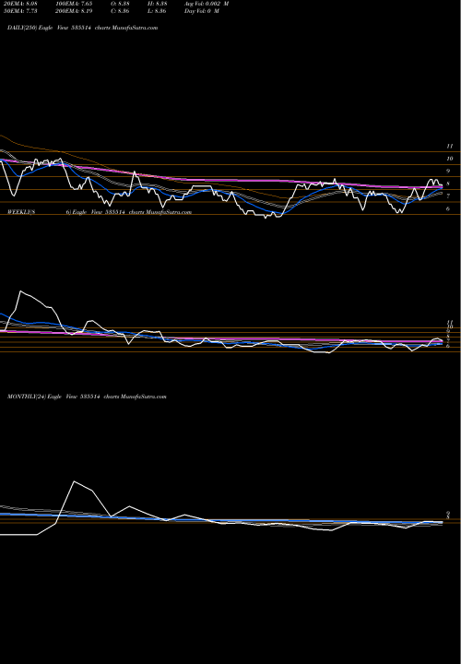Click the daily chart price label 6
The height and width of the screenshot is (664, 461).
click(448, 208)
